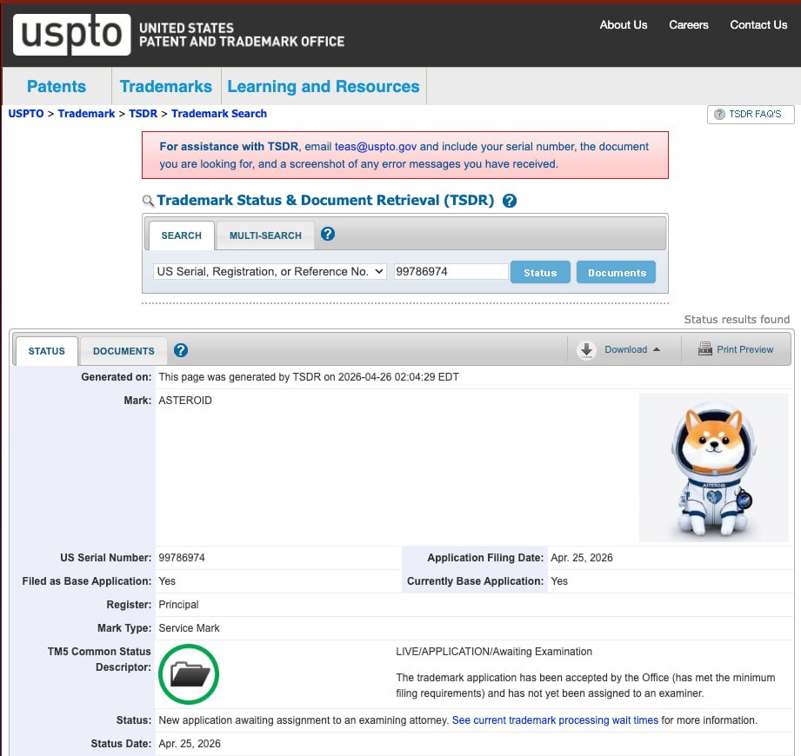The height and width of the screenshot is (756, 801).
Task: Click the help icon beside DOCUMENTS tab
Action: [181, 350]
